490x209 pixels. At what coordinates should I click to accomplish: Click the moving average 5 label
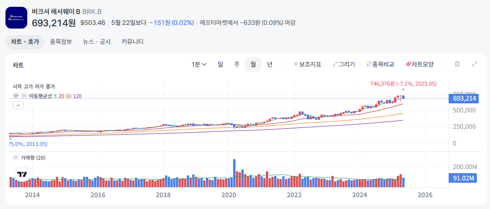pos(55,96)
